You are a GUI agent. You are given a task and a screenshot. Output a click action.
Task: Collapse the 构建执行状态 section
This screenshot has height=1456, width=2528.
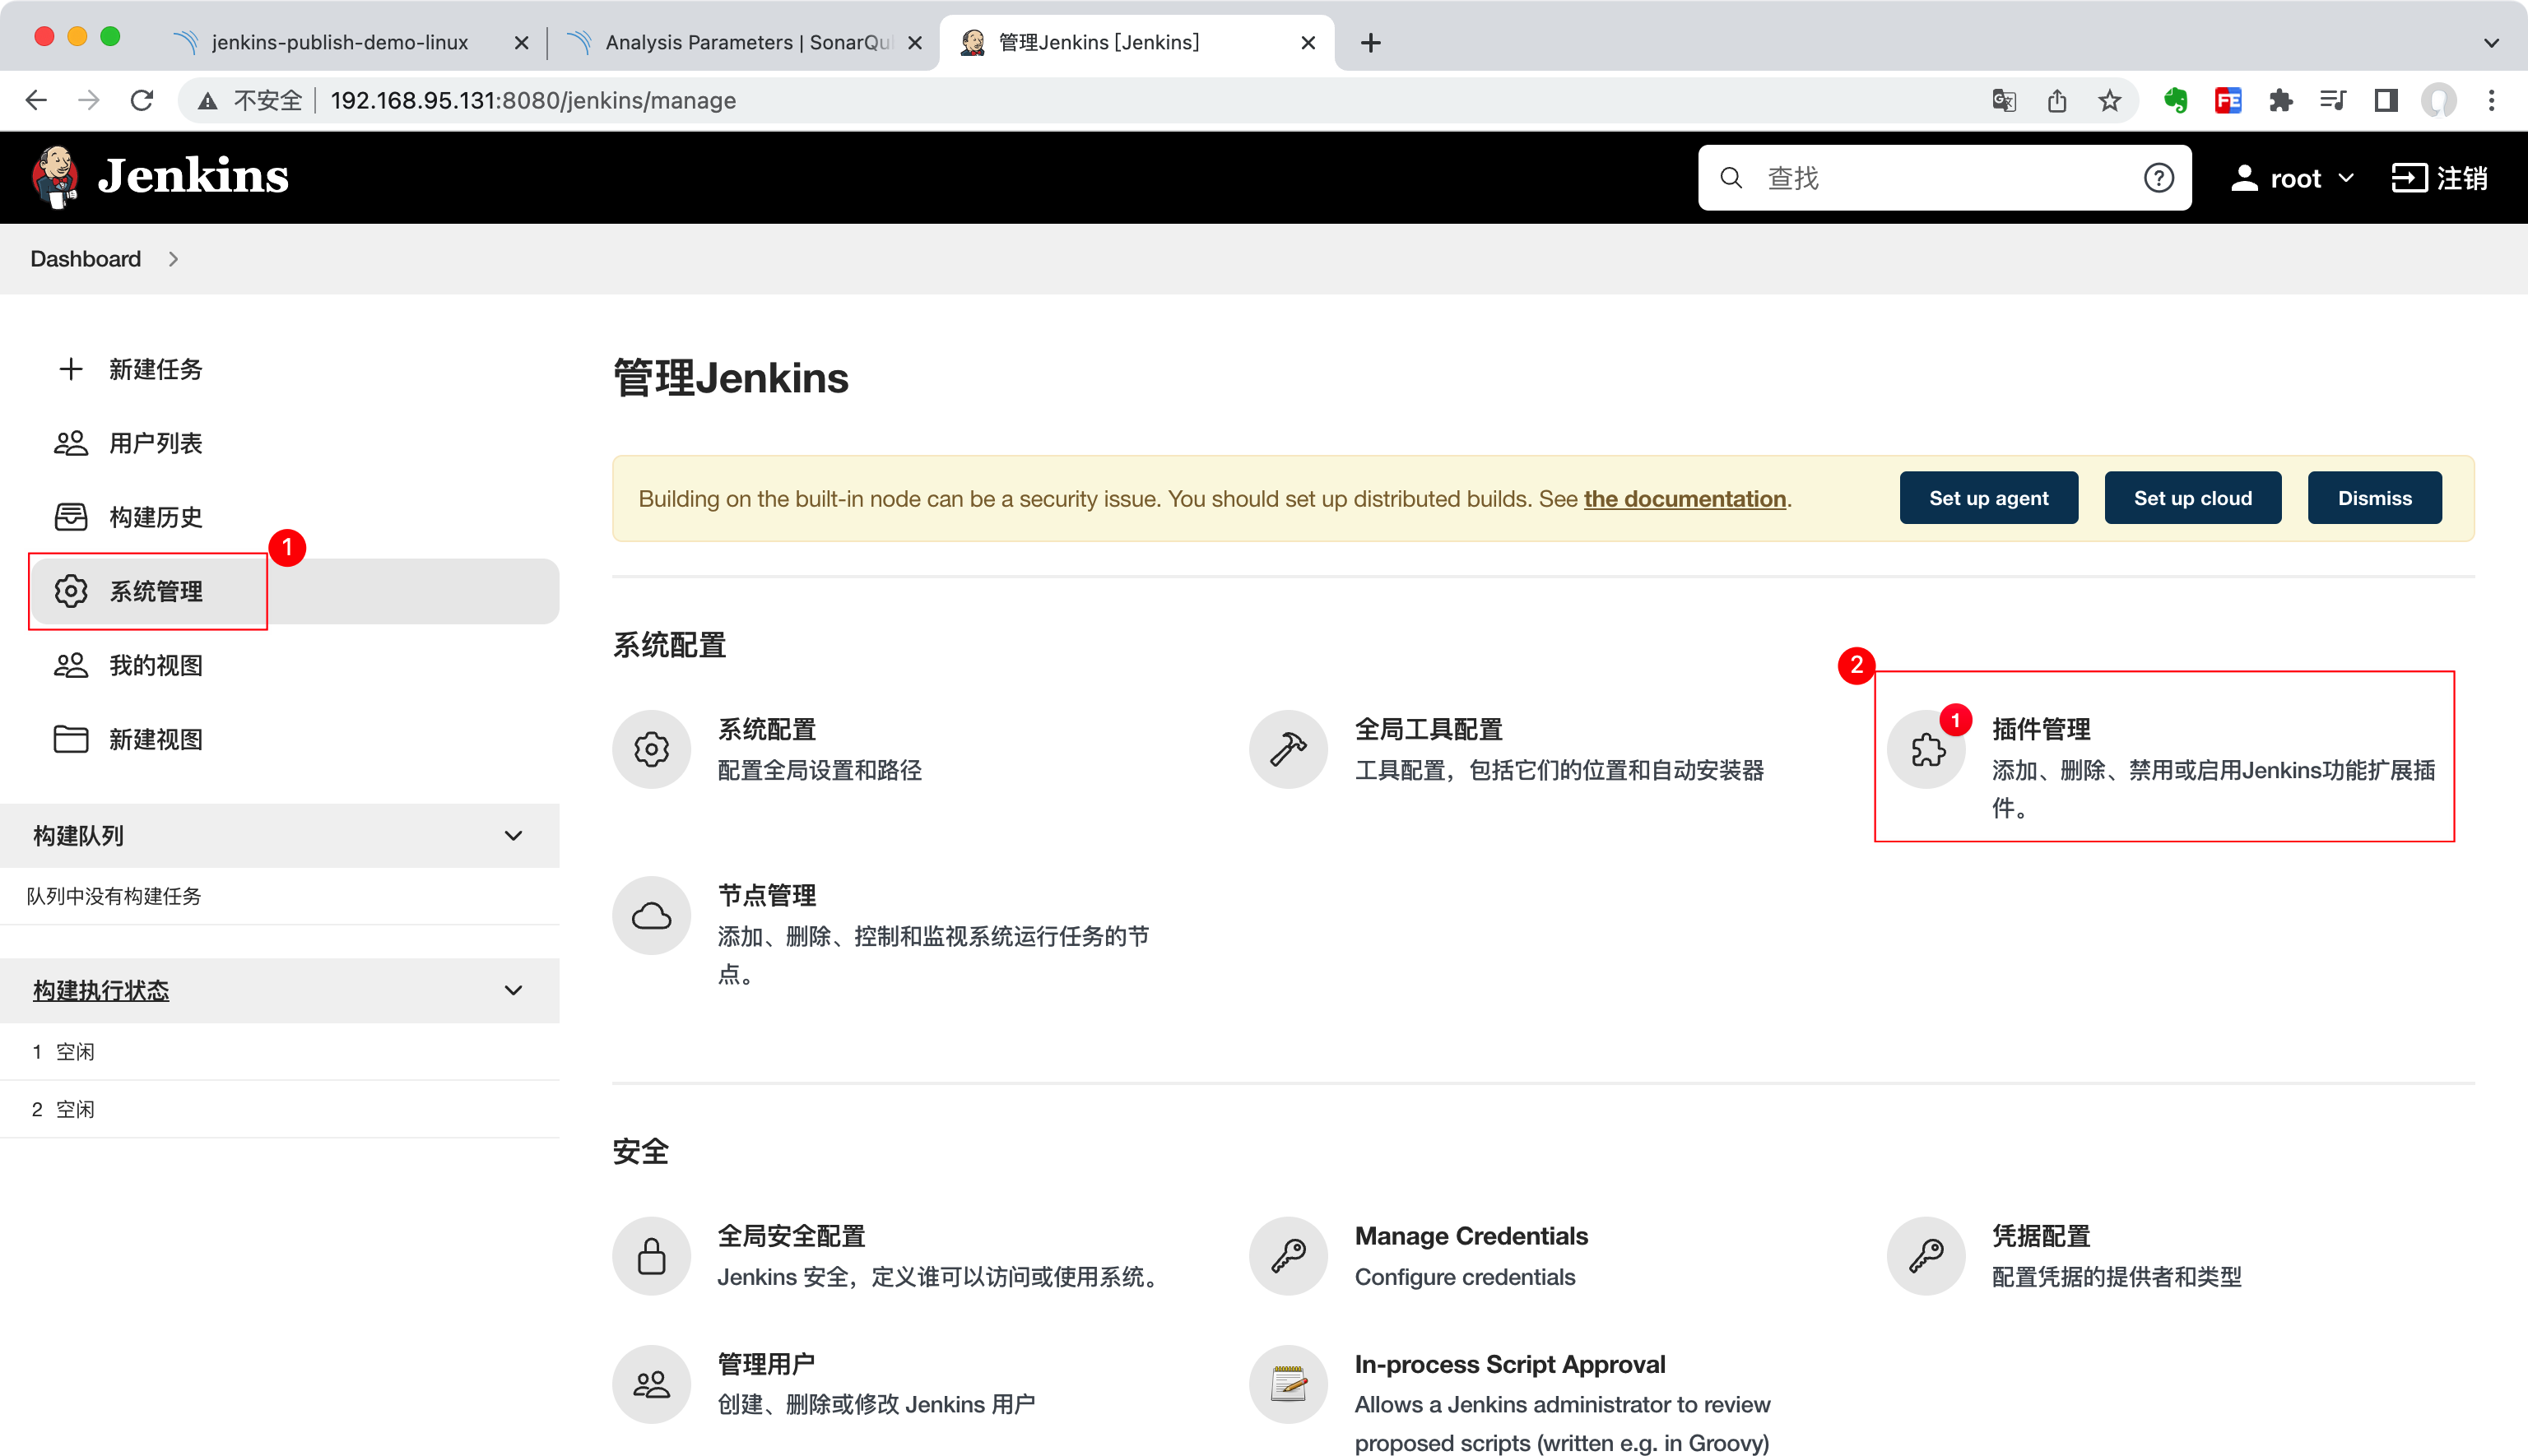pos(514,990)
